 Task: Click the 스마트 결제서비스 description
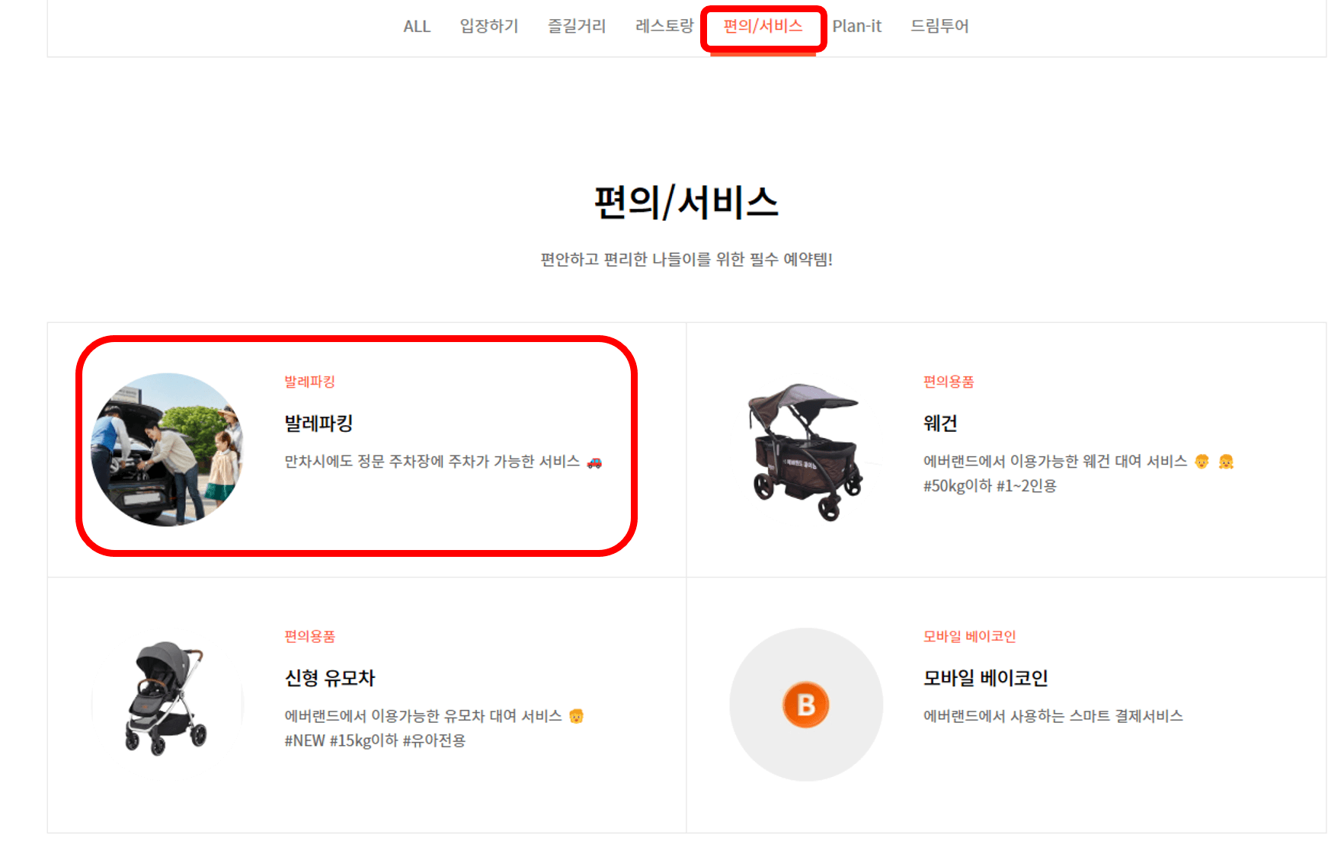[1053, 716]
